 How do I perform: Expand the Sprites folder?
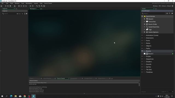coord(142,67)
